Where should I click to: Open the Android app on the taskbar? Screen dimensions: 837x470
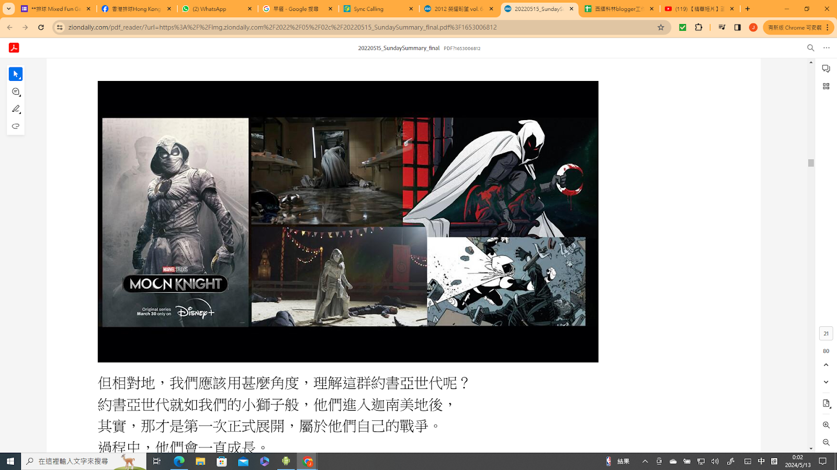click(x=286, y=461)
